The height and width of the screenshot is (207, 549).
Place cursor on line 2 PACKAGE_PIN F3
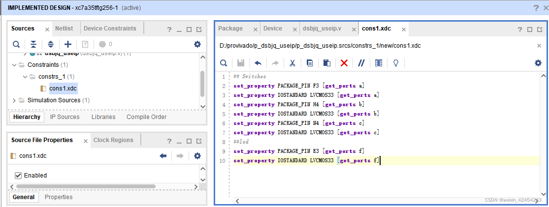click(x=299, y=86)
